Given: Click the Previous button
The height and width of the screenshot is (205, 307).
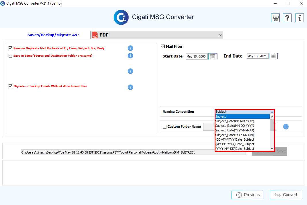Looking at the screenshot, I should pyautogui.click(x=247, y=195).
